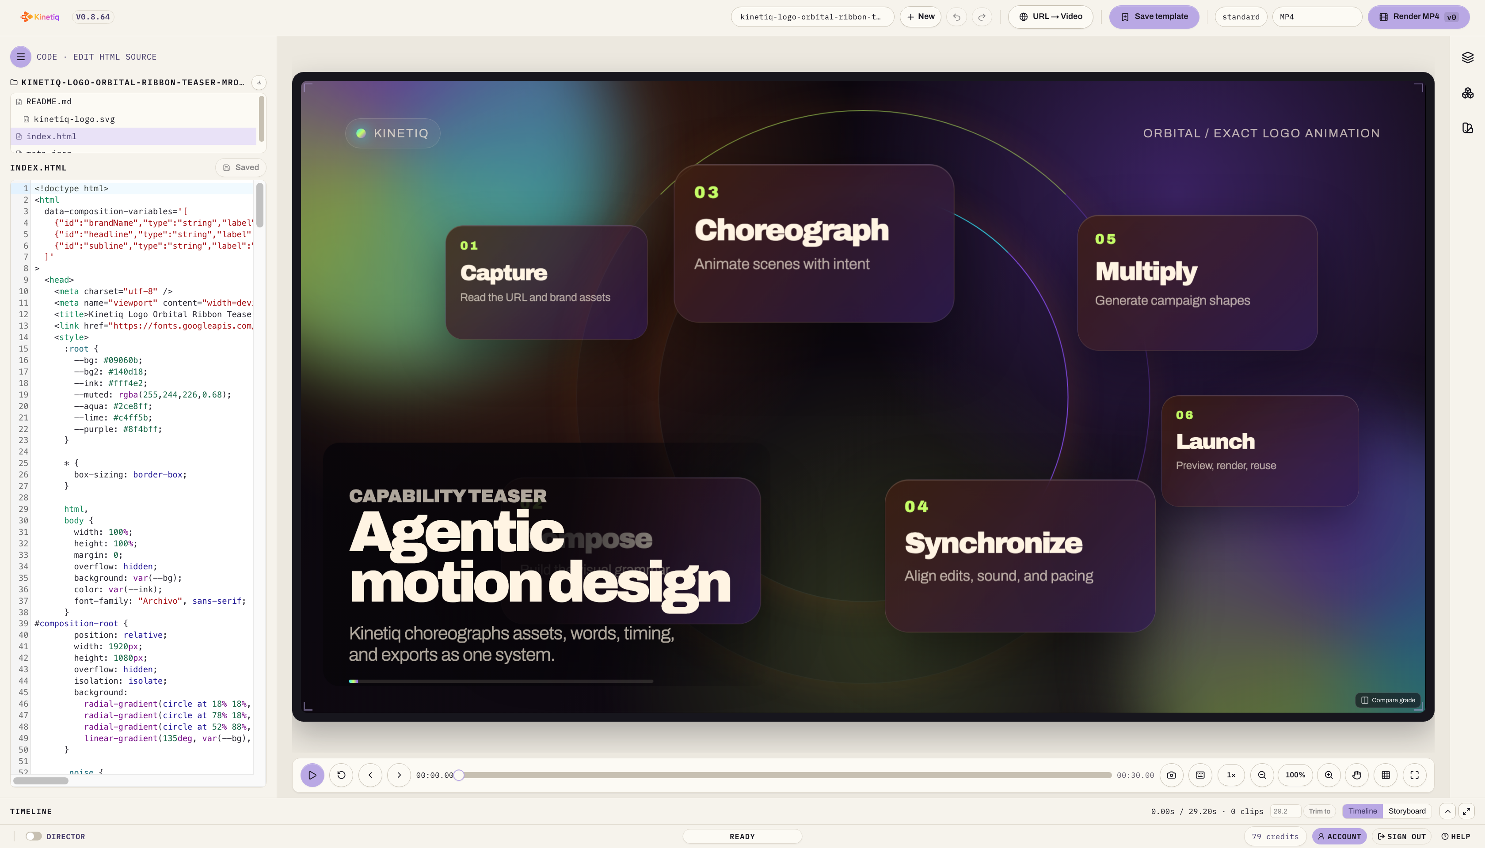
Task: Open README.md in the file tree
Action: [133, 101]
